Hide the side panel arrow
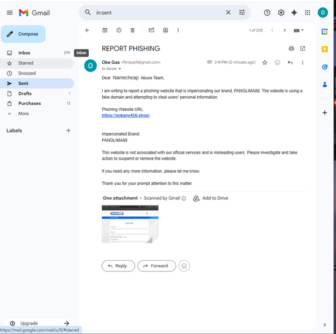 click(325, 325)
